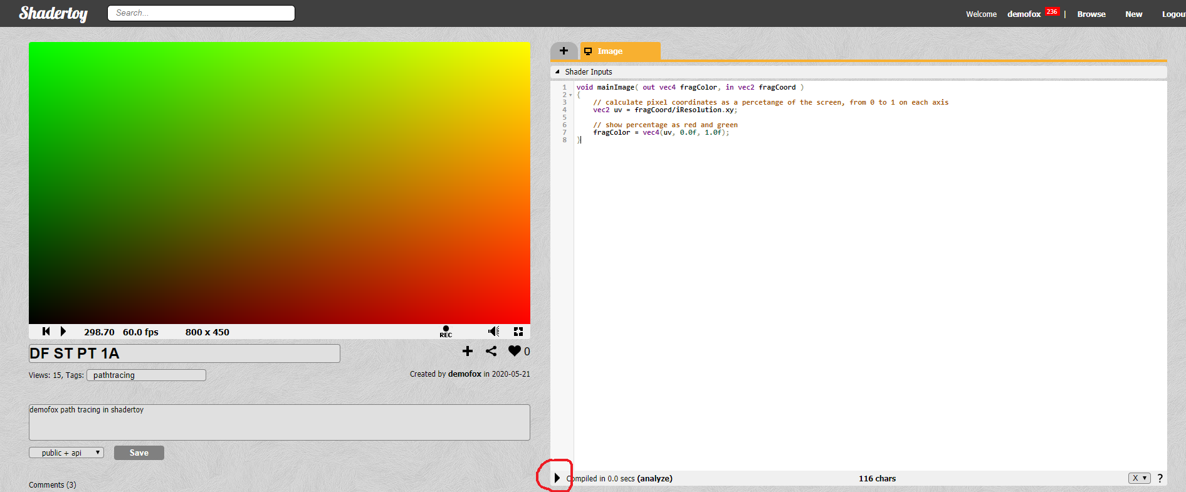Open the public + api visibility dropdown
This screenshot has width=1186, height=492.
tap(66, 453)
